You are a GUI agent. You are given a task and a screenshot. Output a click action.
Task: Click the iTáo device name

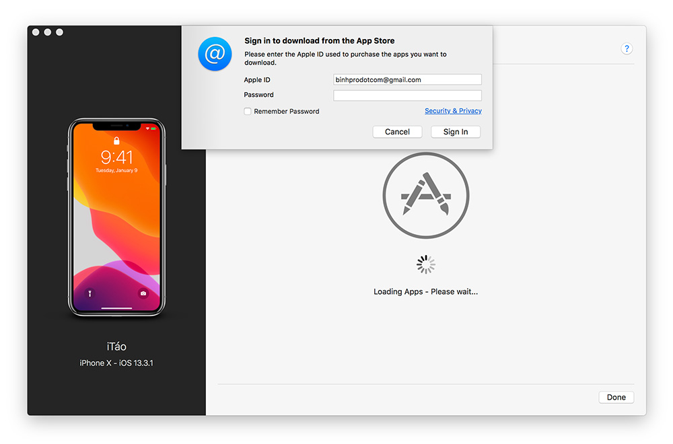(x=116, y=346)
